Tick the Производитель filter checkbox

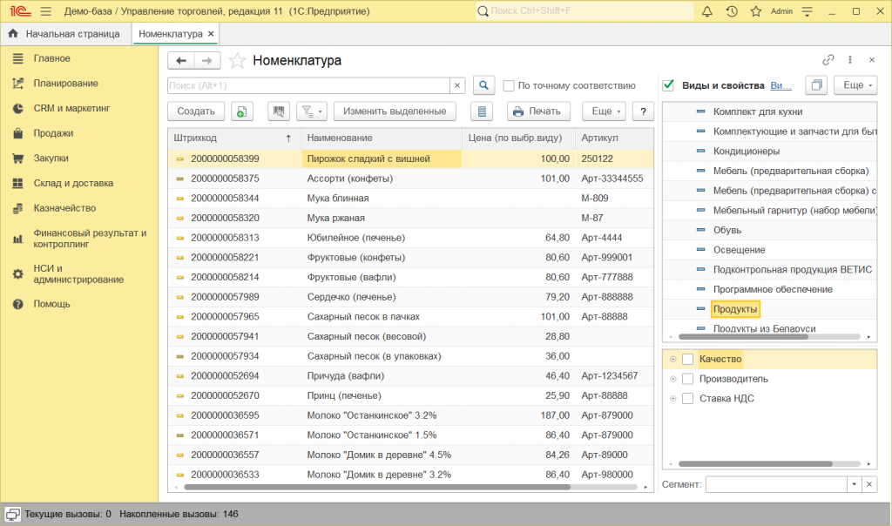pos(687,379)
